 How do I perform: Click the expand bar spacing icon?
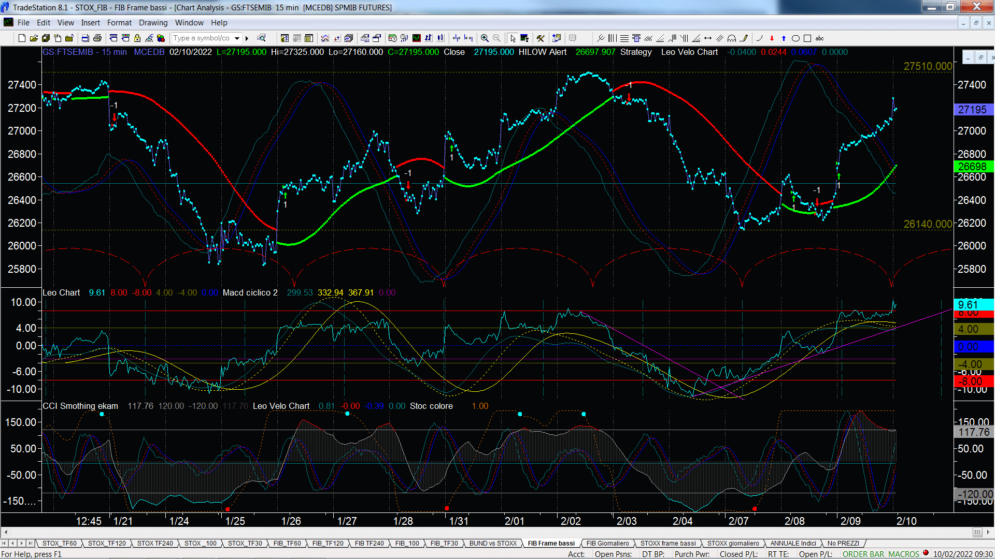tap(468, 38)
